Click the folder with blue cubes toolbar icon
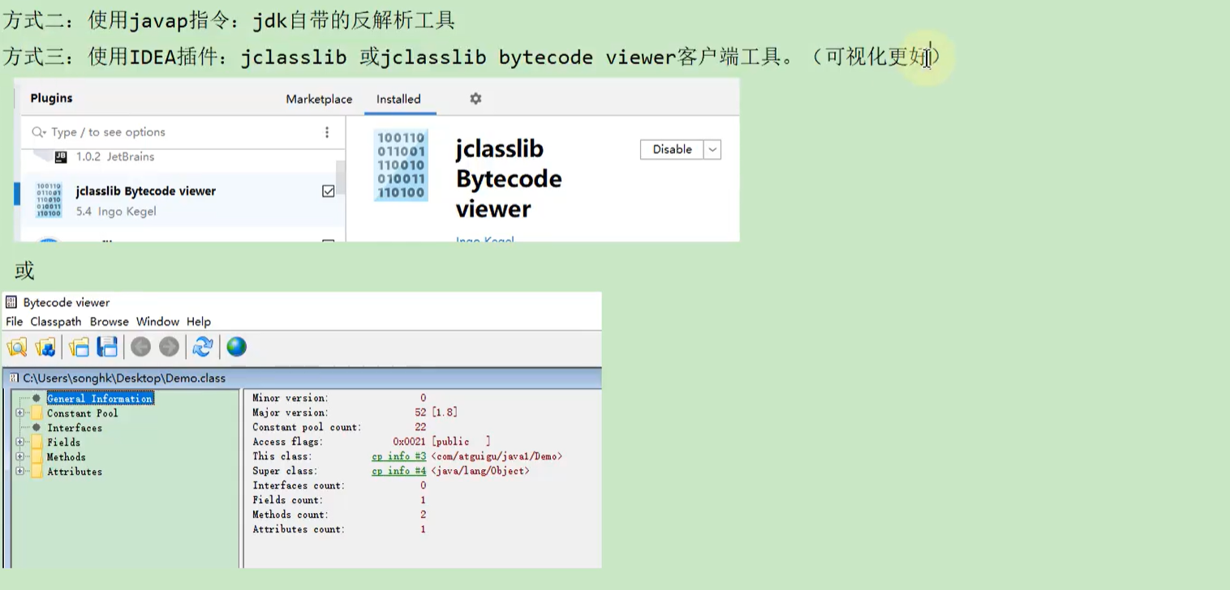 click(45, 348)
